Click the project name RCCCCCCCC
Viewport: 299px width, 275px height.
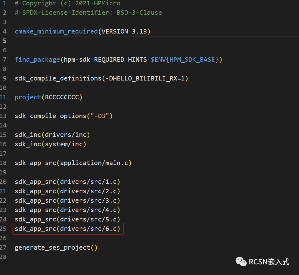point(62,97)
